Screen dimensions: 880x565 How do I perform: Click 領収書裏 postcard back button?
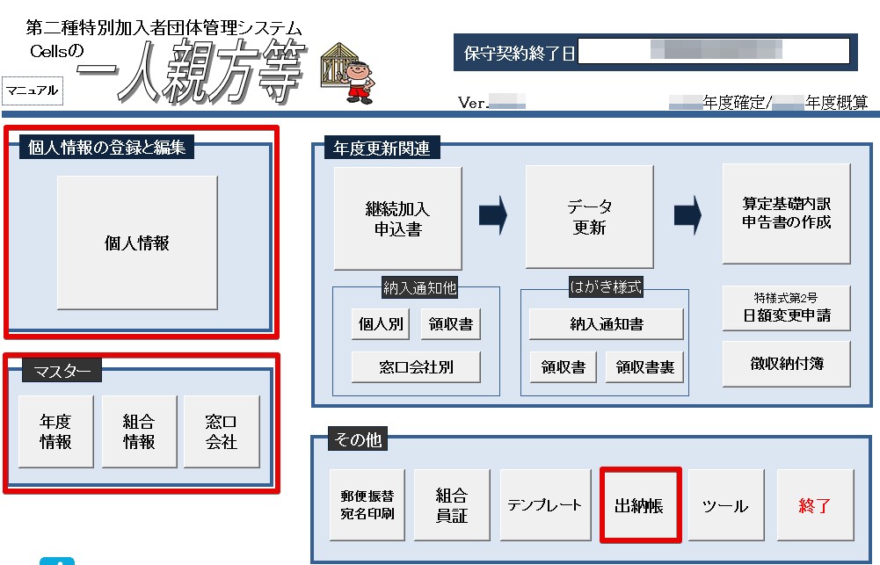click(644, 366)
